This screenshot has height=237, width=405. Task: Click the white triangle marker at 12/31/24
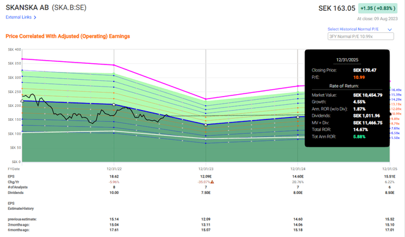298,117
